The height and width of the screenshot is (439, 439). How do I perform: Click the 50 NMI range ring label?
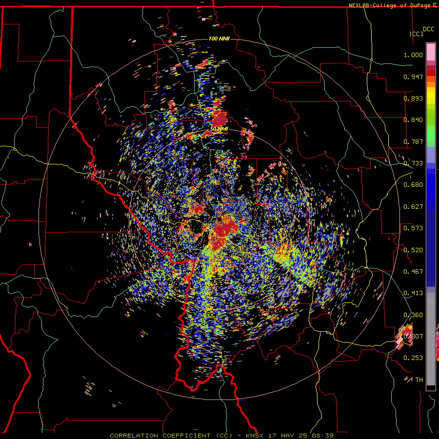219,129
